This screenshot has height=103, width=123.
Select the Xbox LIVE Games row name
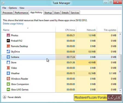click(x=20, y=90)
